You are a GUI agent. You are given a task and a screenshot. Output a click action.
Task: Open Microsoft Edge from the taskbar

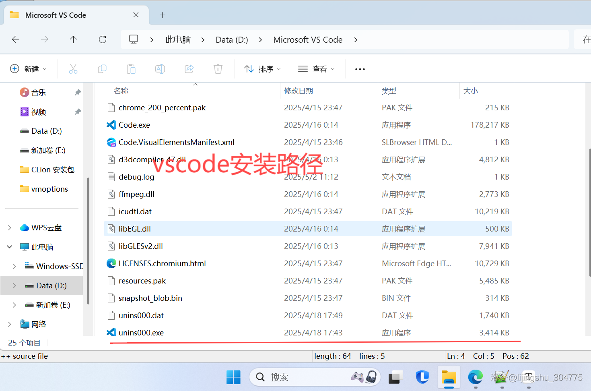point(476,377)
